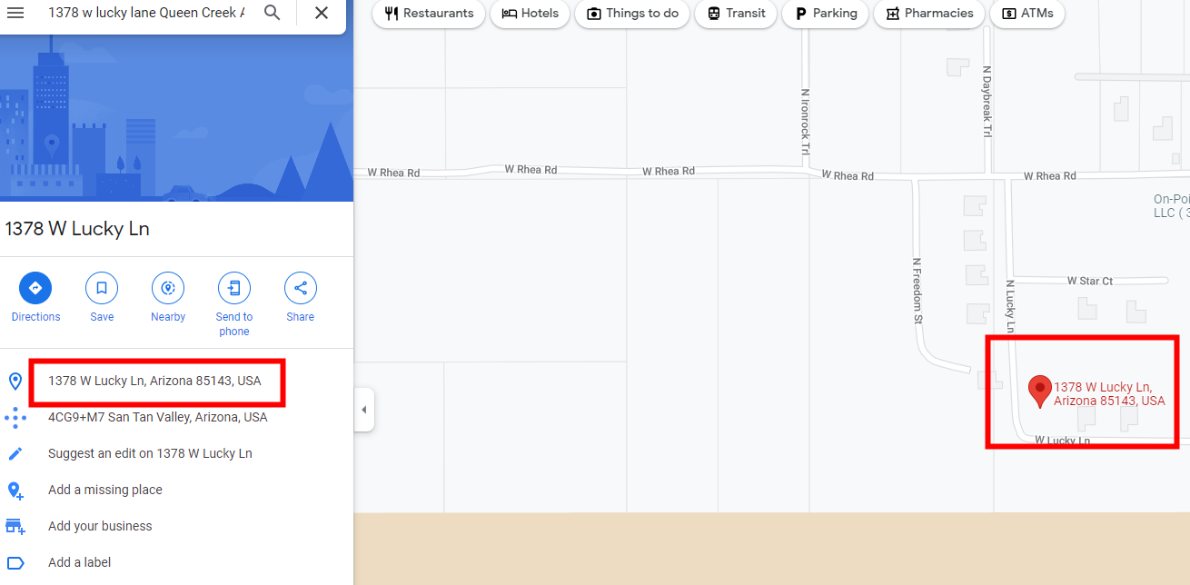Screen dimensions: 1190x585
Task: Clear the search with X icon
Action: pos(322,13)
